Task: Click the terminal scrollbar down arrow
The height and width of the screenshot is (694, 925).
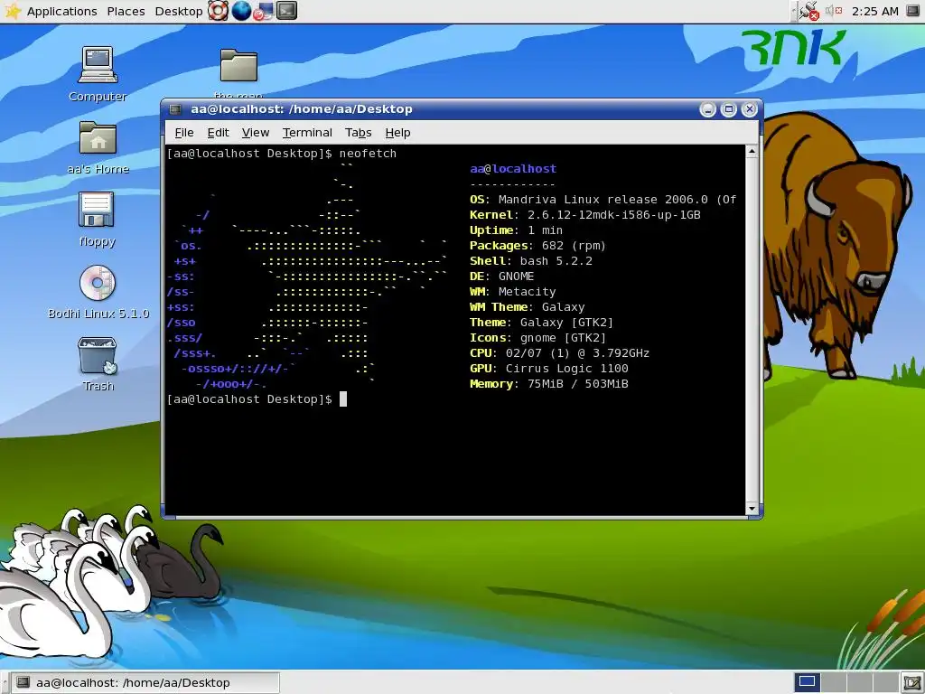Action: (752, 509)
